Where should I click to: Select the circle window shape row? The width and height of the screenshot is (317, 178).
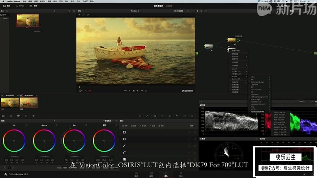coord(124,139)
